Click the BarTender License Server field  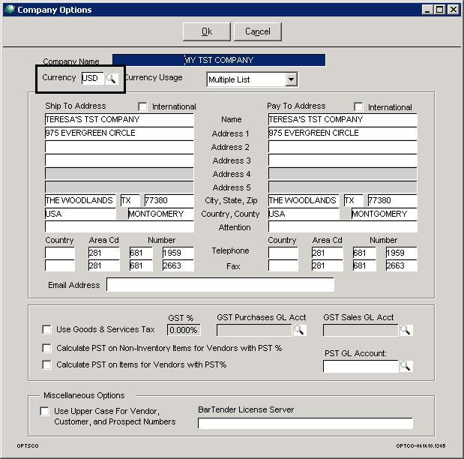click(305, 424)
